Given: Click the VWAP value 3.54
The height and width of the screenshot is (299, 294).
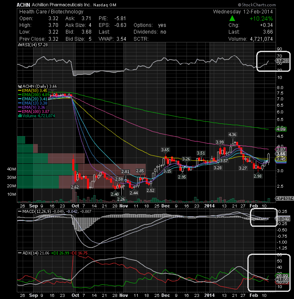Looking at the screenshot, I should [x=121, y=39].
